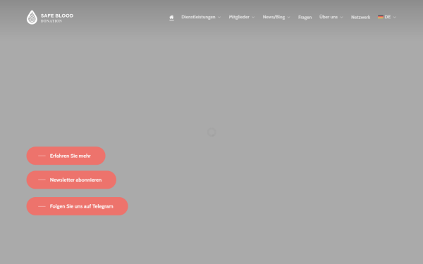Image resolution: width=423 pixels, height=264 pixels.
Task: Go to the home page icon
Action: 171,17
